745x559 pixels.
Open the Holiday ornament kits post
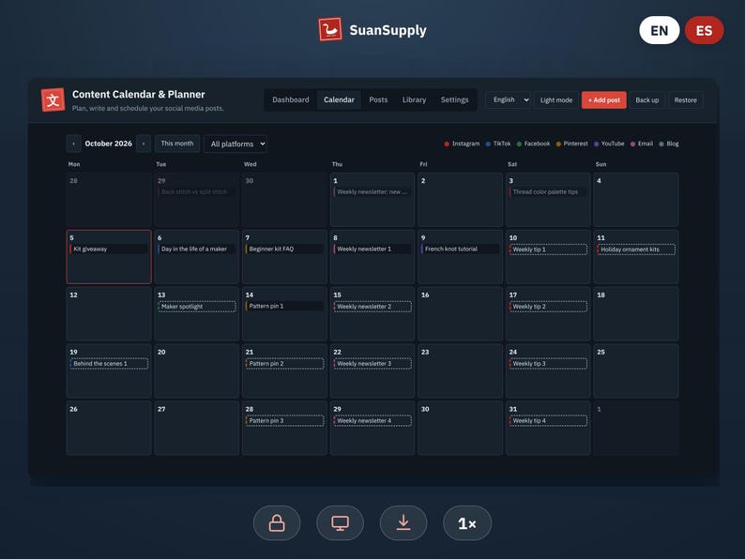636,249
